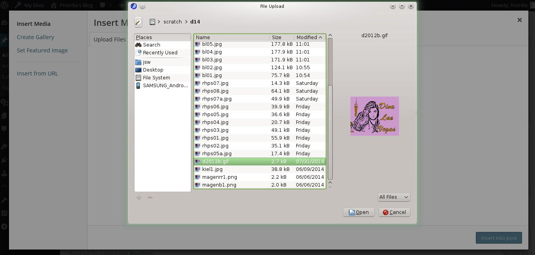Click the Open button
535x255 pixels.
(359, 212)
